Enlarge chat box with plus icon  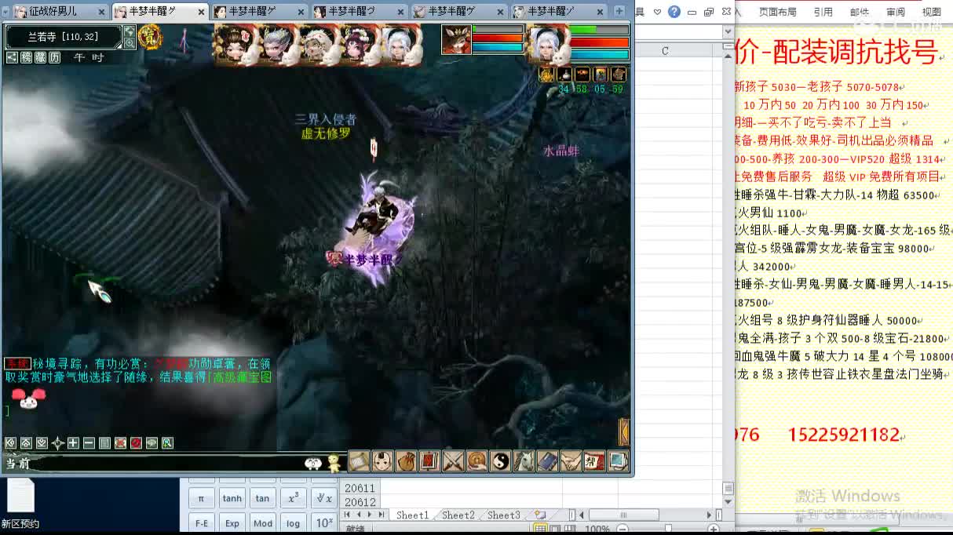click(73, 443)
